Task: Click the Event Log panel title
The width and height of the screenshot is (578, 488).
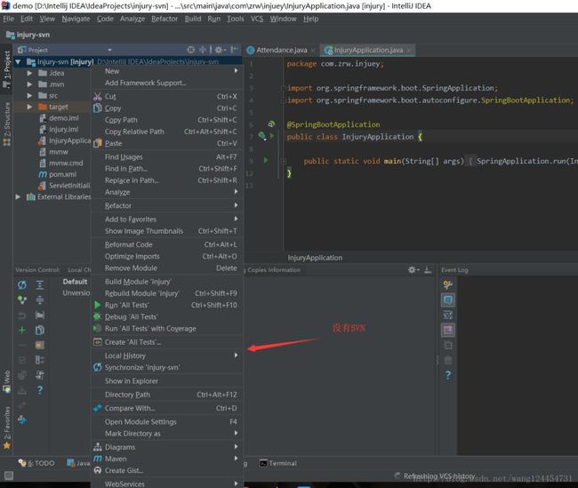Action: [454, 270]
